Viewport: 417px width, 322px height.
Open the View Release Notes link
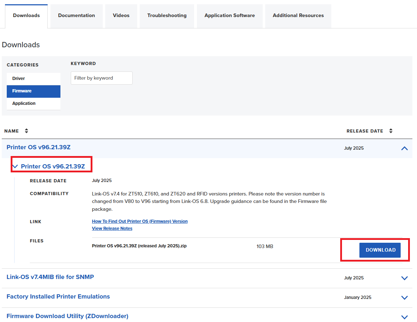(x=112, y=229)
